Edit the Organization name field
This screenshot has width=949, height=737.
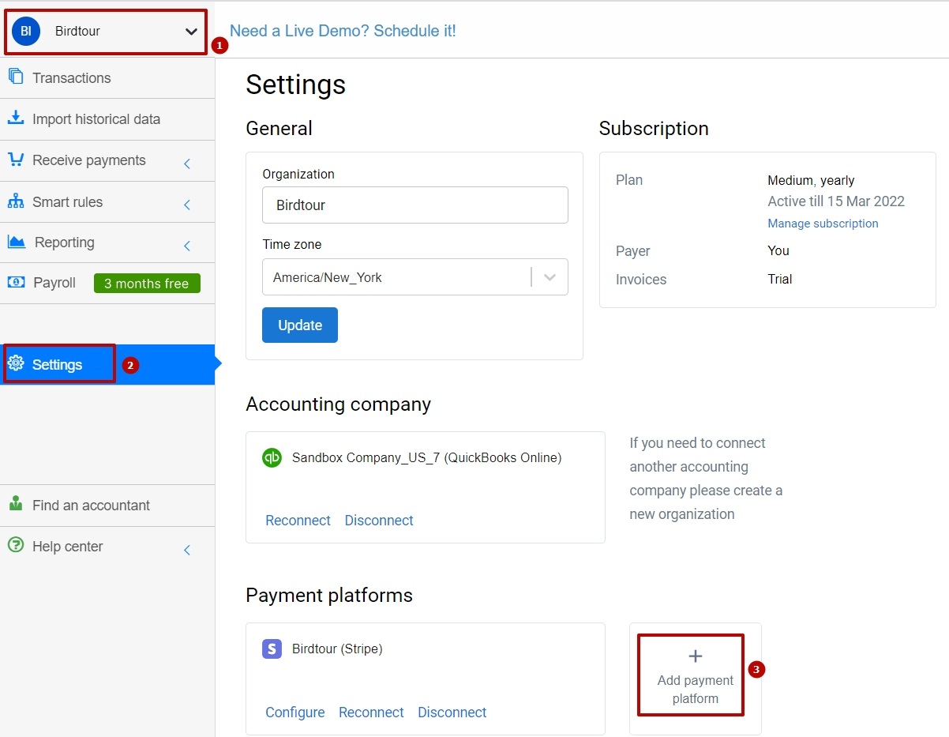pyautogui.click(x=414, y=205)
